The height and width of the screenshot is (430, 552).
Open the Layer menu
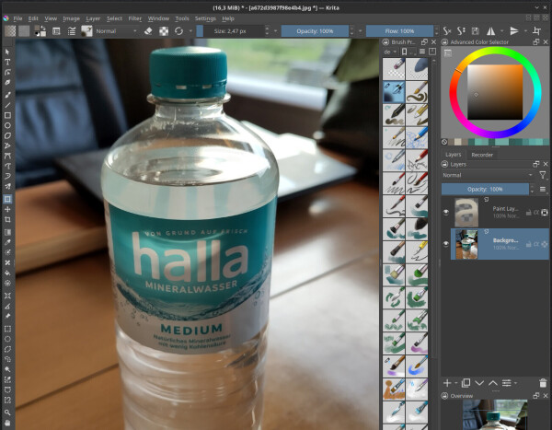tap(93, 18)
